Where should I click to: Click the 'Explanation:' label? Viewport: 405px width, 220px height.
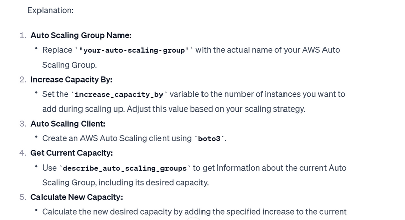point(51,10)
